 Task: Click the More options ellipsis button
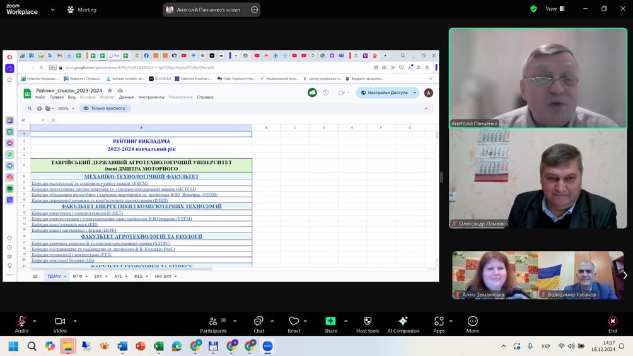tap(473, 321)
